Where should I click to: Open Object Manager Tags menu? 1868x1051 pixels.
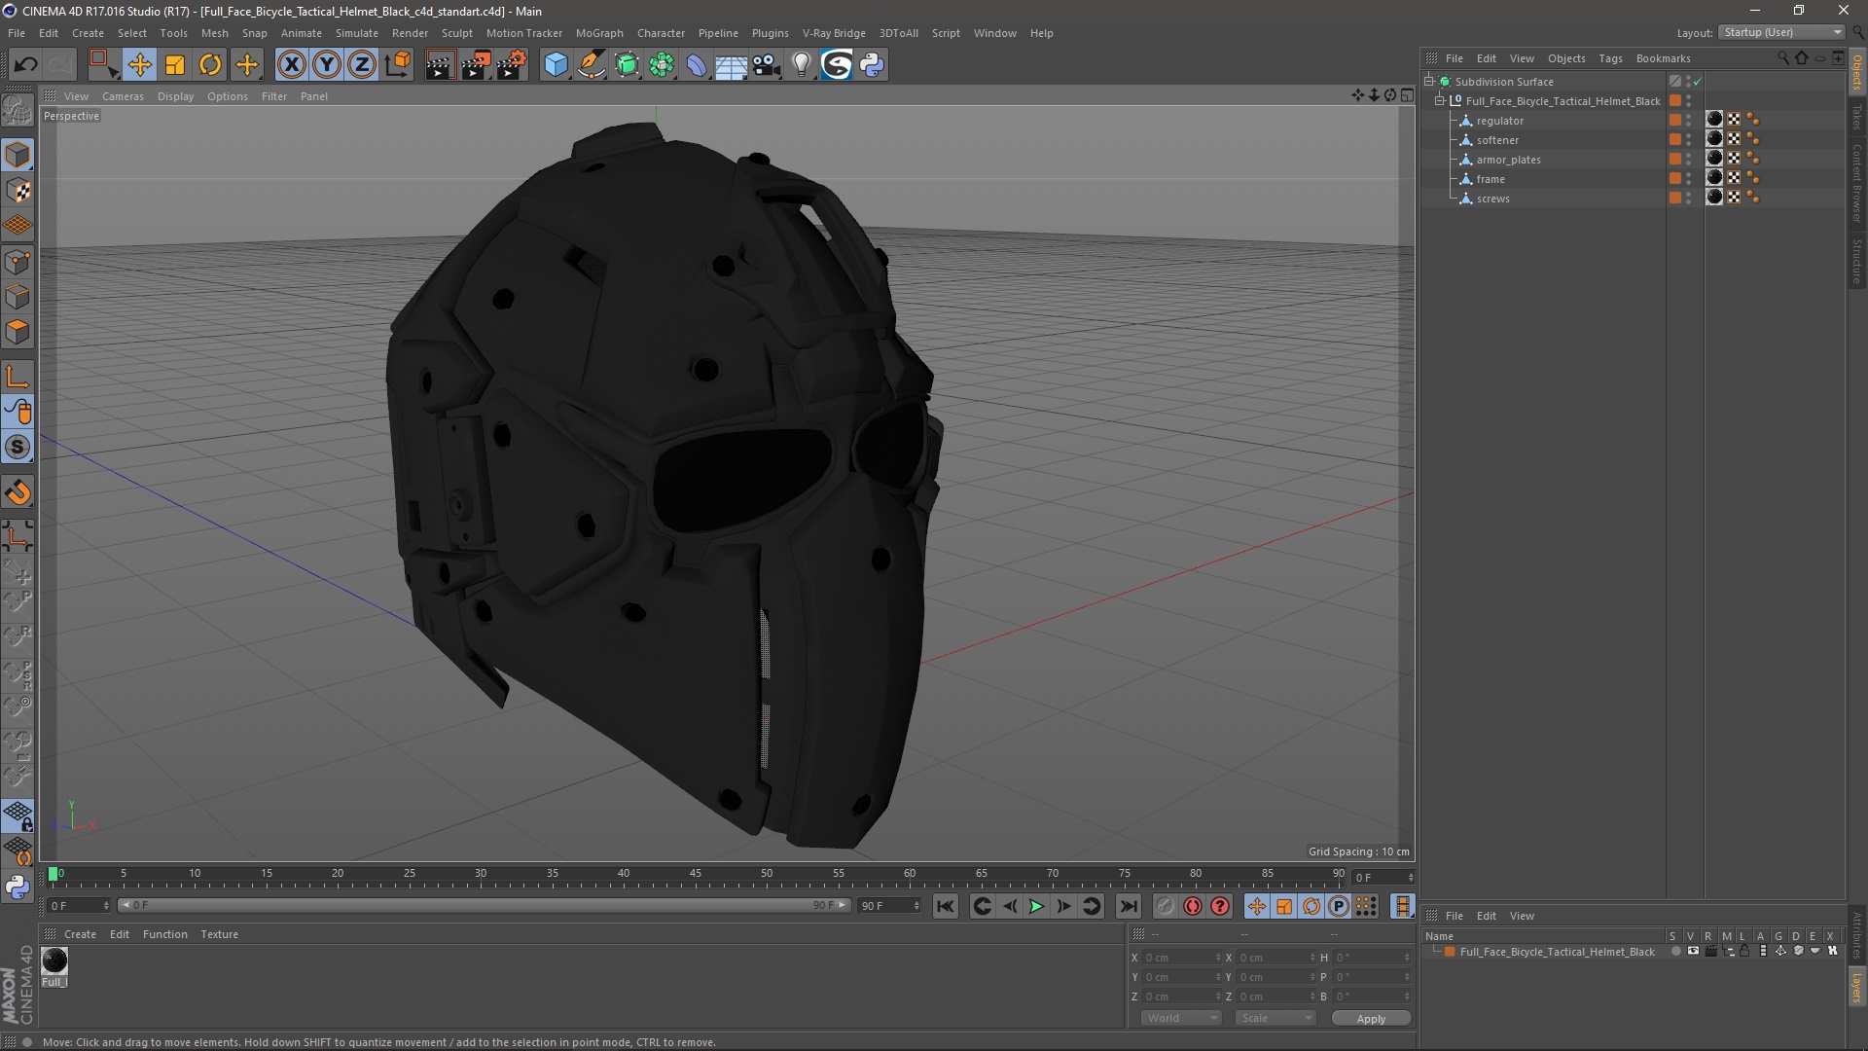tap(1610, 58)
